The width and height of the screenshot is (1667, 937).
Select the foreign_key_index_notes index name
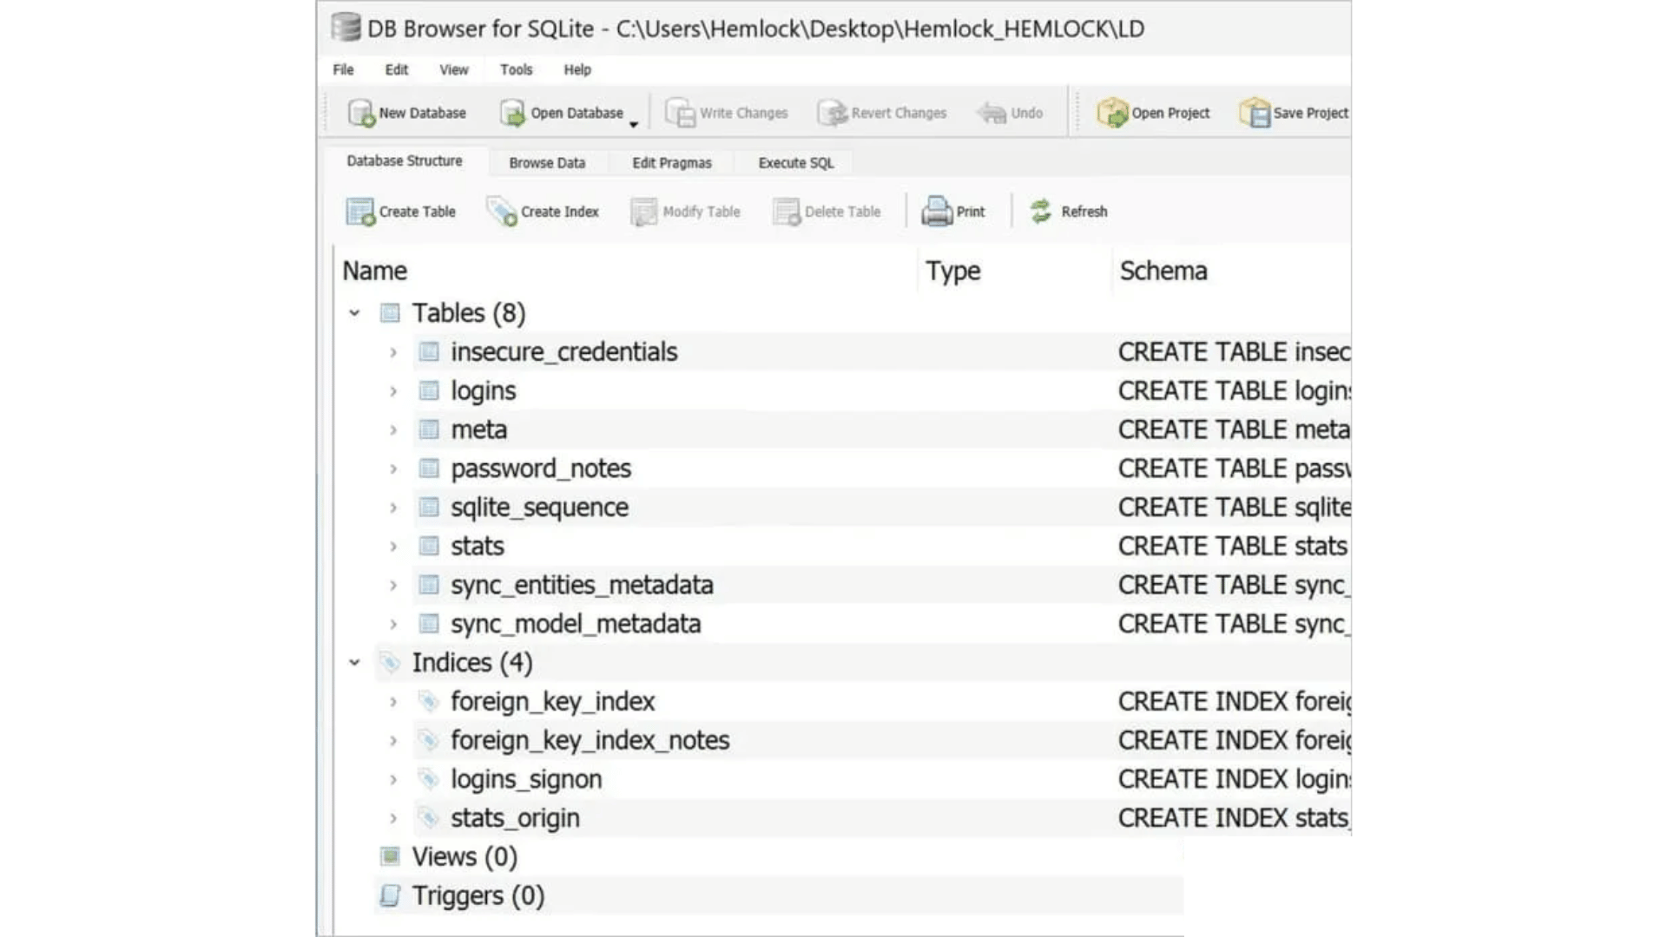(590, 741)
